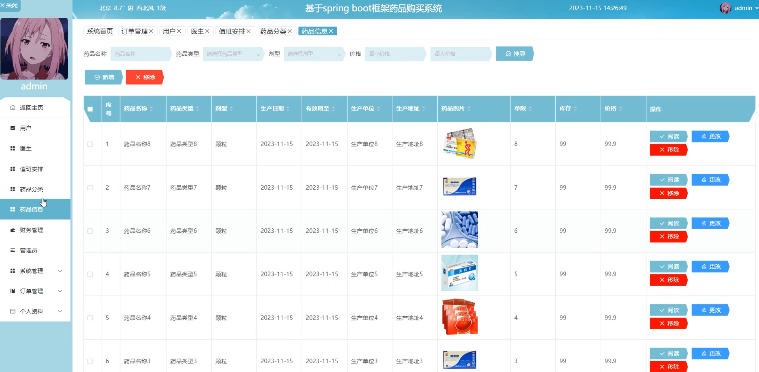Click the admin avatar icon in top bar
The height and width of the screenshot is (372, 759).
tap(725, 8)
